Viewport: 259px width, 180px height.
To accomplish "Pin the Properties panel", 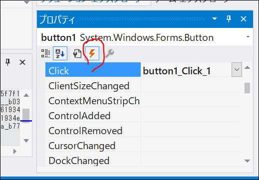I will [x=229, y=19].
